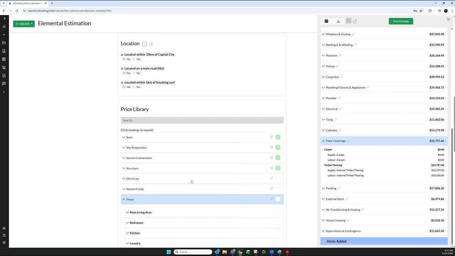This screenshot has height=256, width=455.
Task: Click the lock icon on Site Preparation row
Action: coord(272,147)
